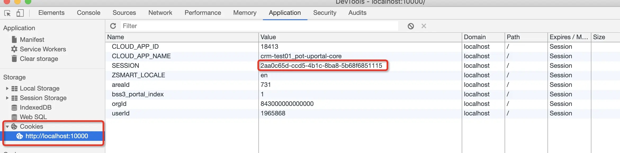The image size is (620, 153).
Task: Sort by the Value column header
Action: (x=360, y=37)
